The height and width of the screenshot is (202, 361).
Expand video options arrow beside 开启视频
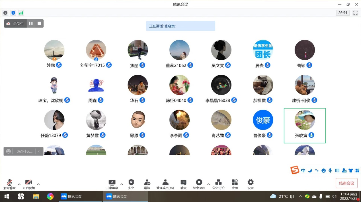(38, 184)
